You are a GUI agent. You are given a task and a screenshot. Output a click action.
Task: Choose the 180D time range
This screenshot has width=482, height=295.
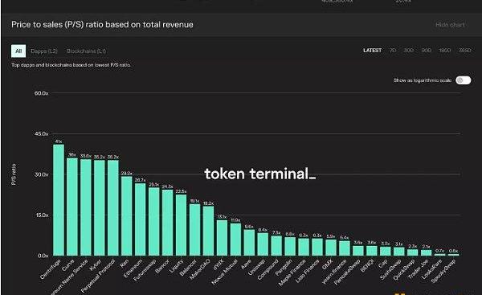pyautogui.click(x=445, y=50)
